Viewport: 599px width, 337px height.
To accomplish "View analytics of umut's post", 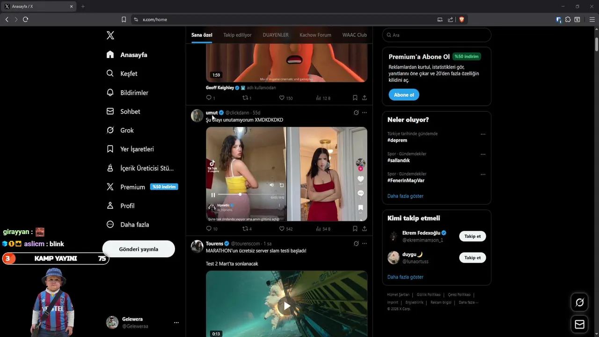I will point(318,229).
